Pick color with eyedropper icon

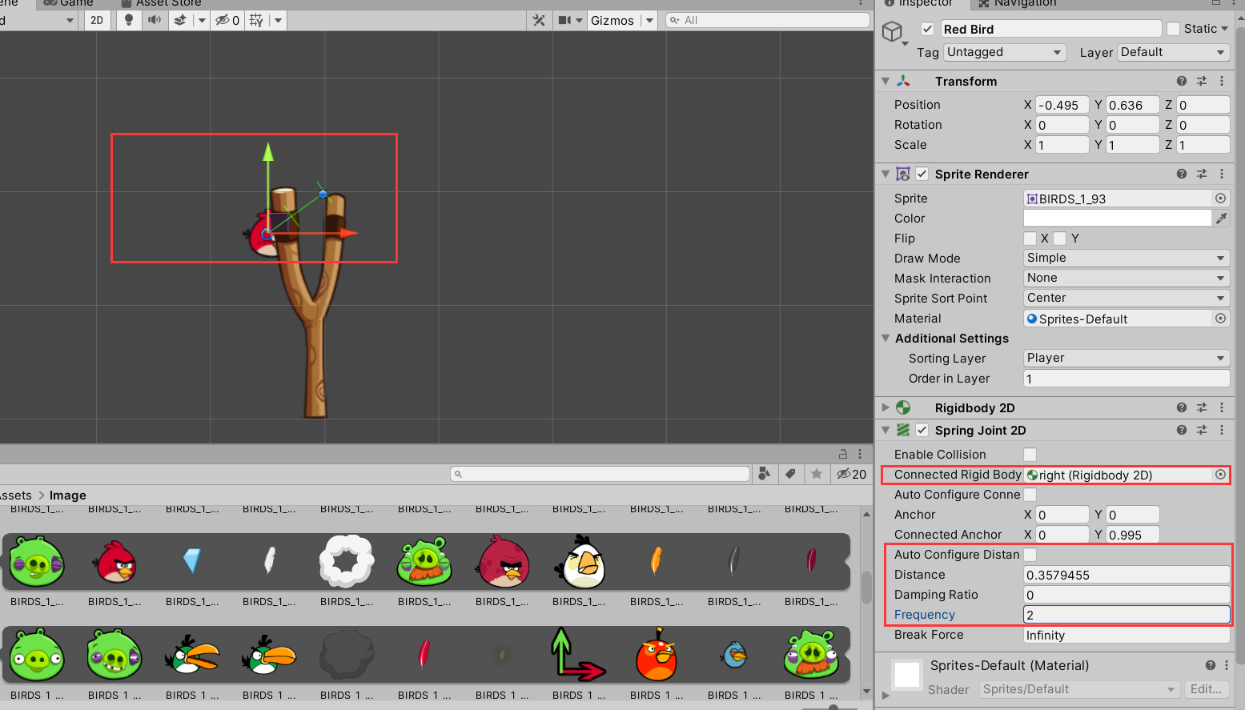point(1221,218)
